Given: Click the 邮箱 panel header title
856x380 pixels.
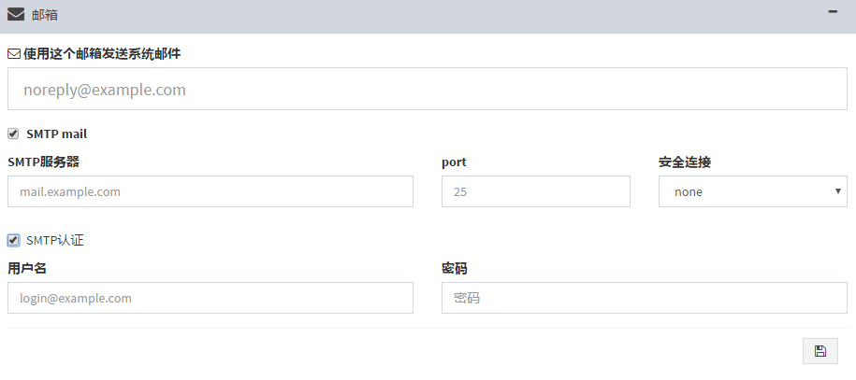Looking at the screenshot, I should (45, 15).
